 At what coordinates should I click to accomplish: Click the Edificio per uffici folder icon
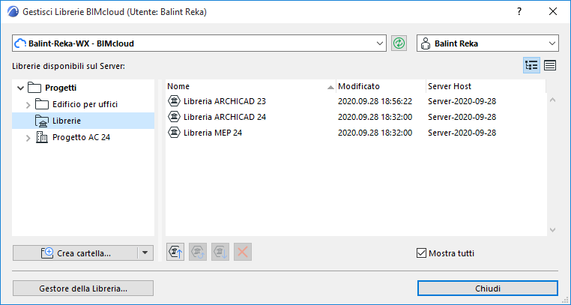point(42,104)
